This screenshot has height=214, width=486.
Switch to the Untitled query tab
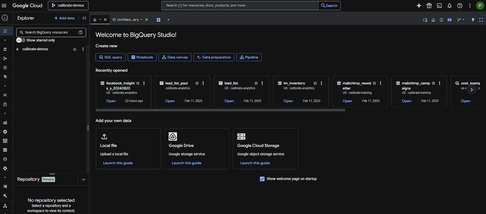tap(128, 20)
